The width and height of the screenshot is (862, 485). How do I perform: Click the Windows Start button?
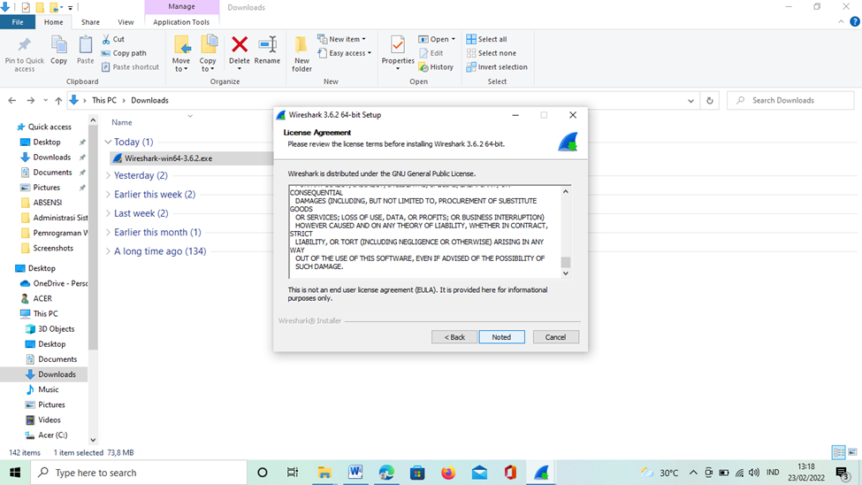tap(15, 473)
